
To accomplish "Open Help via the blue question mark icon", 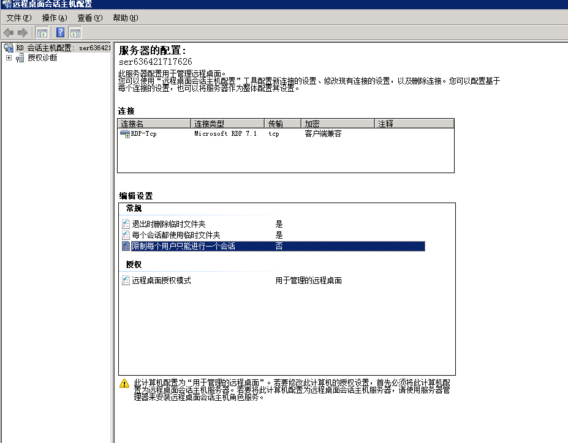I will (61, 32).
